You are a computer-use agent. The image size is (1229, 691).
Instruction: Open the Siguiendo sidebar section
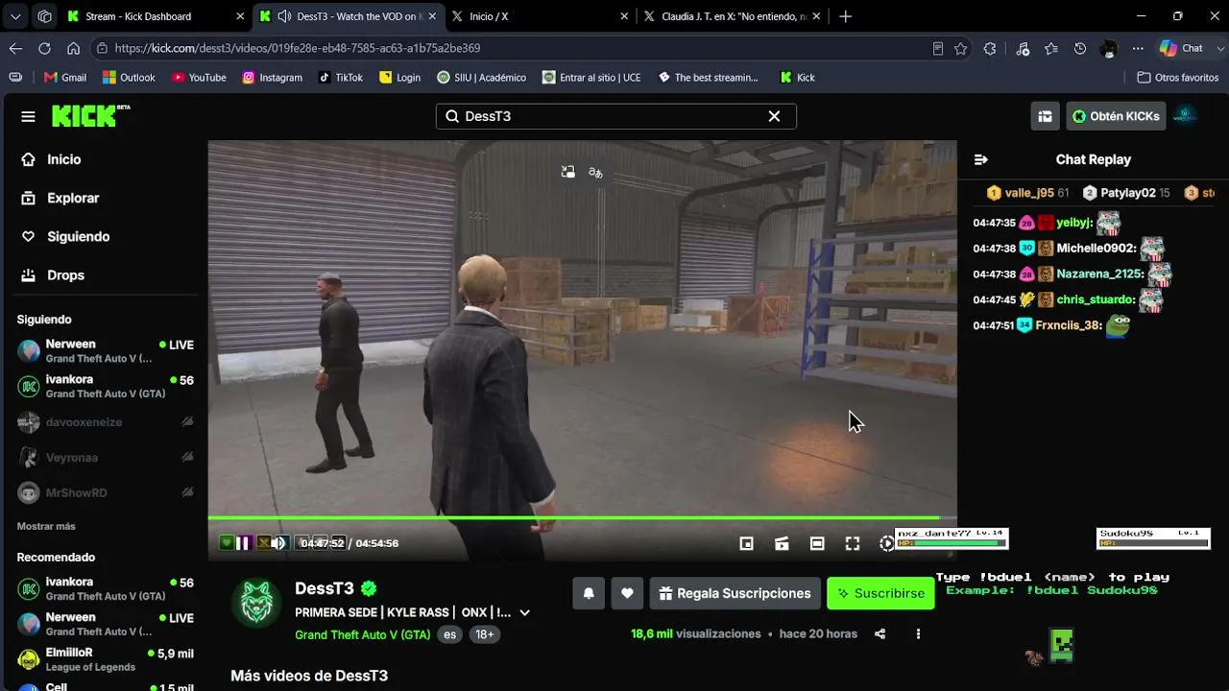(78, 236)
